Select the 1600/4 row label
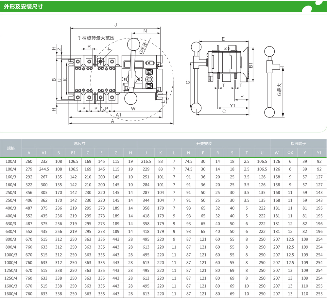 (x=11, y=294)
